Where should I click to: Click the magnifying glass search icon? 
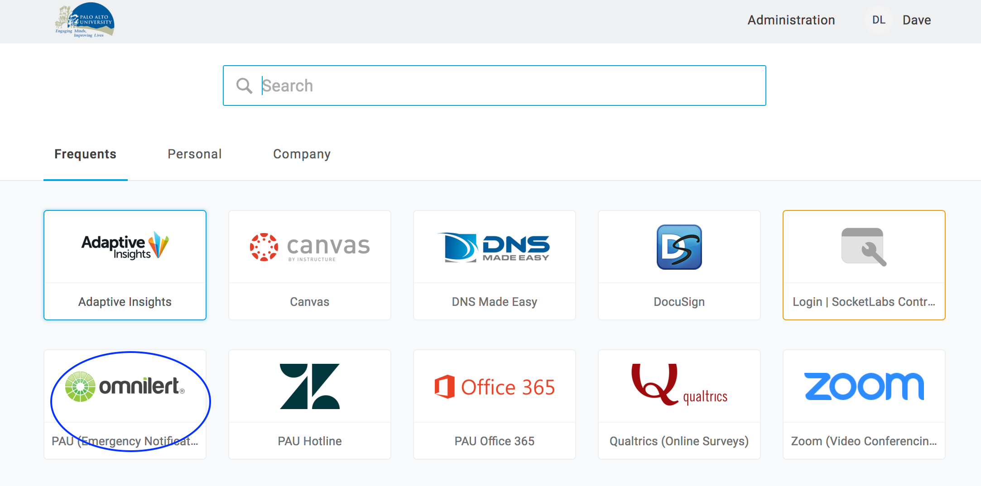(244, 86)
